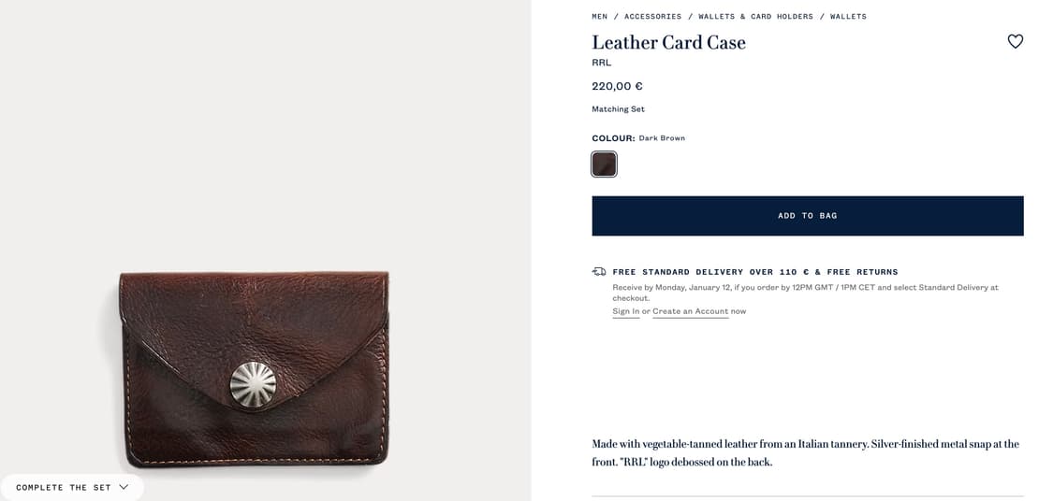Open the Sign In link
Screen dimensions: 1053x501
pyautogui.click(x=626, y=311)
